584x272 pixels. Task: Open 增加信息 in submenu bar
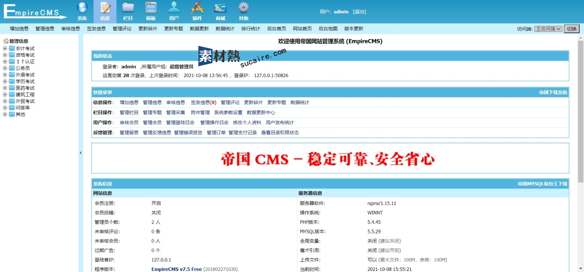(19, 28)
